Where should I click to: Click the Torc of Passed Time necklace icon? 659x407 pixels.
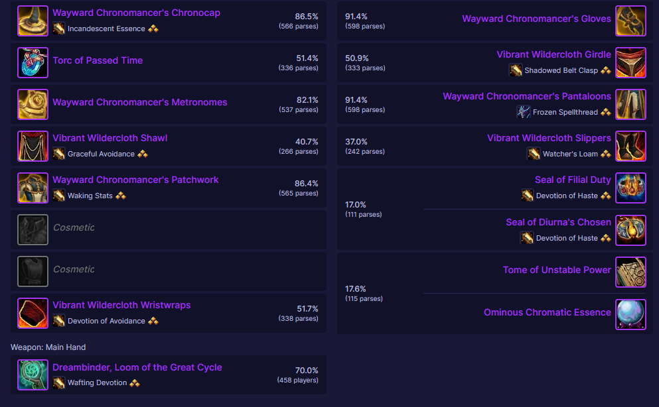click(33, 62)
